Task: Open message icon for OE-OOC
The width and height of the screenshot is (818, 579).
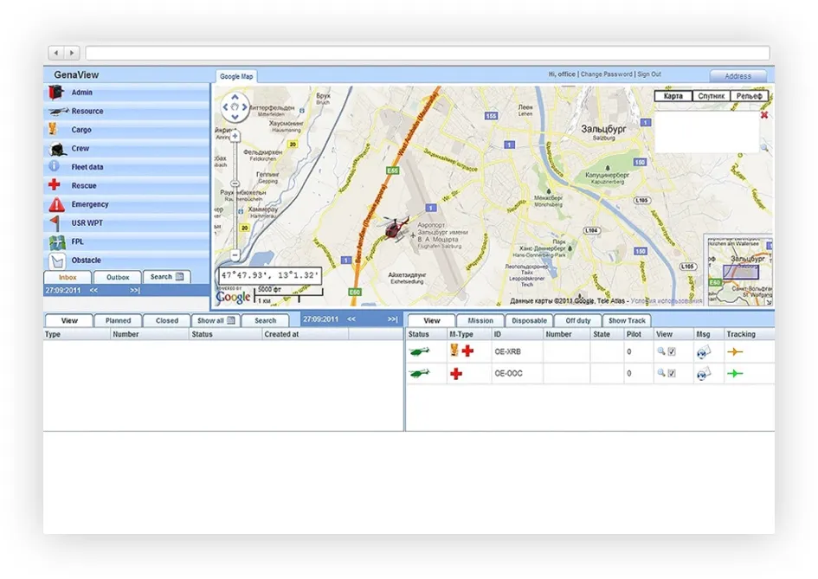Action: (x=703, y=374)
